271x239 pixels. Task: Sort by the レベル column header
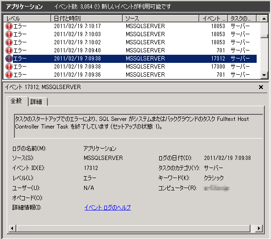[x=27, y=19]
